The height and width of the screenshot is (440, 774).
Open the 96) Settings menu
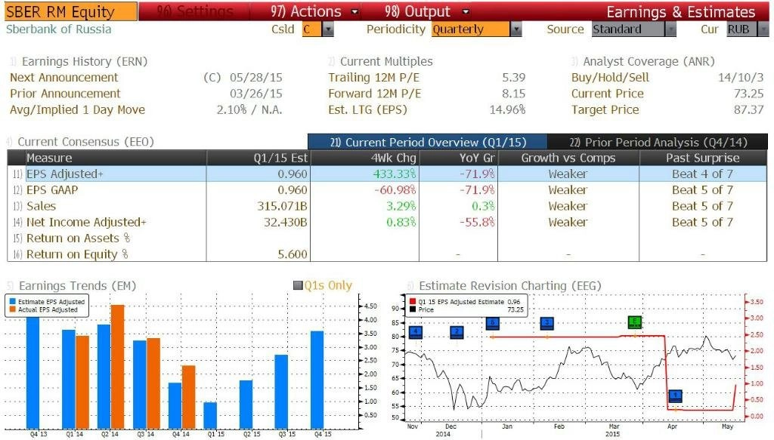[x=194, y=11]
